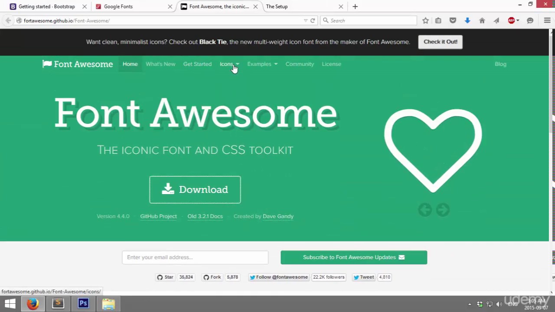This screenshot has height=312, width=555.
Task: Focus the browser Search box
Action: 369,20
